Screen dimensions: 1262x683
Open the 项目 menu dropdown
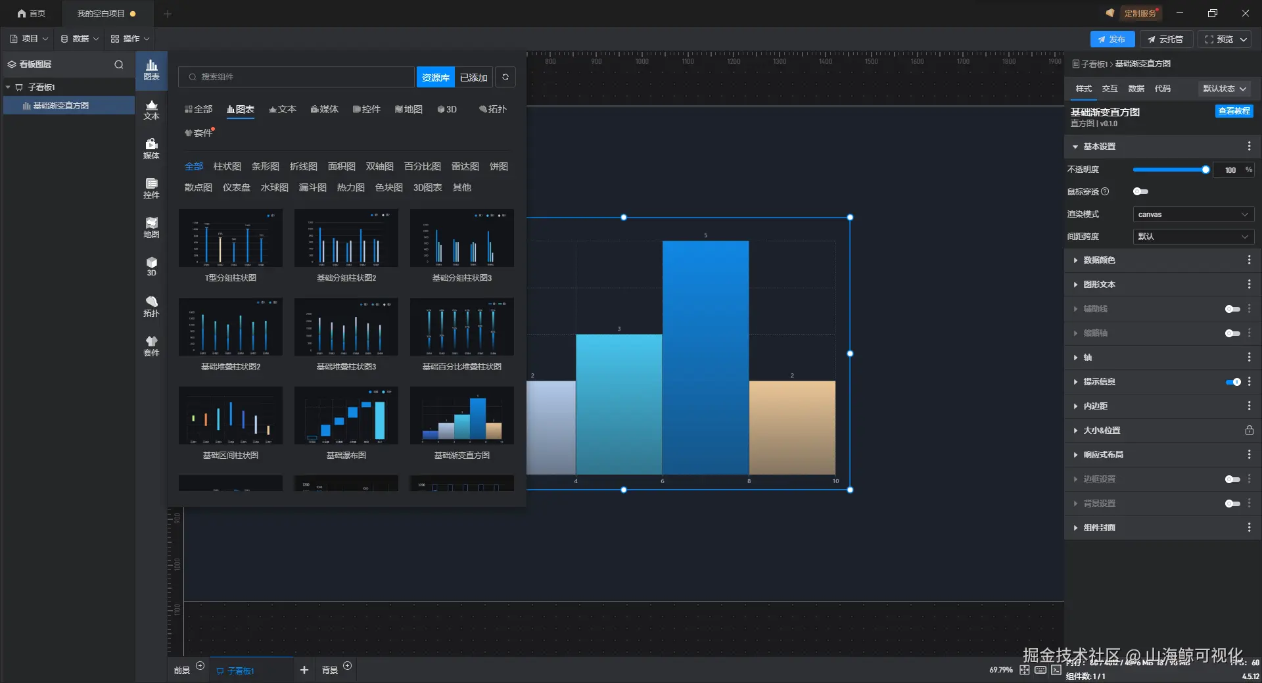pos(29,39)
